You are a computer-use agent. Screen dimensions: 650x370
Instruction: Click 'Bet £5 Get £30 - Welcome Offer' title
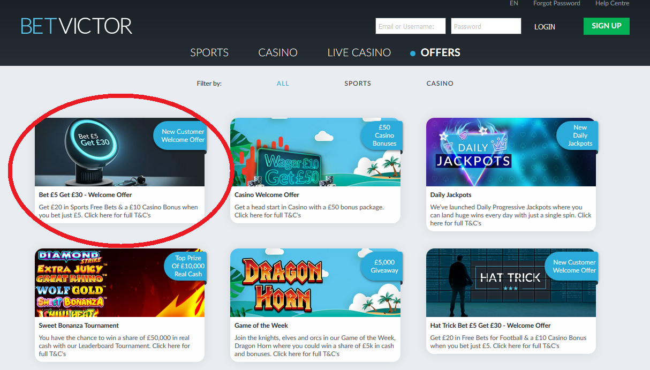coord(85,195)
